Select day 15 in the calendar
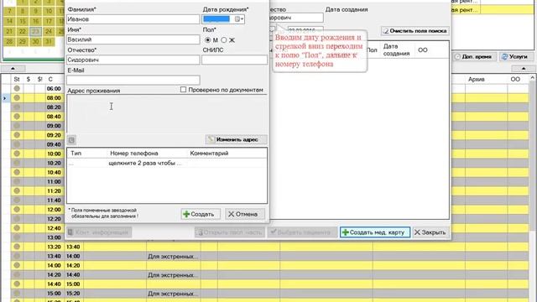Image resolution: width=537 pixels, height=302 pixels. (x=23, y=21)
